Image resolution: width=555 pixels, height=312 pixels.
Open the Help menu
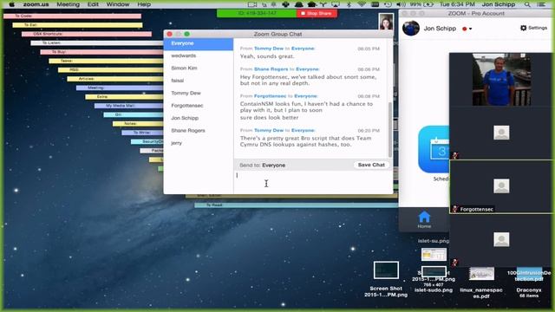click(144, 4)
